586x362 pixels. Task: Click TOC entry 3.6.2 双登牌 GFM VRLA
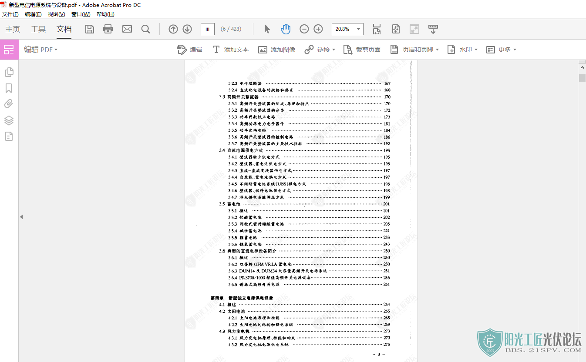click(260, 264)
